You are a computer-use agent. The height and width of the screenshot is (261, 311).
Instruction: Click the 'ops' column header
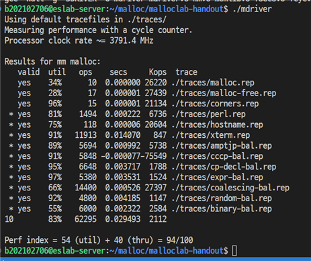85,73
